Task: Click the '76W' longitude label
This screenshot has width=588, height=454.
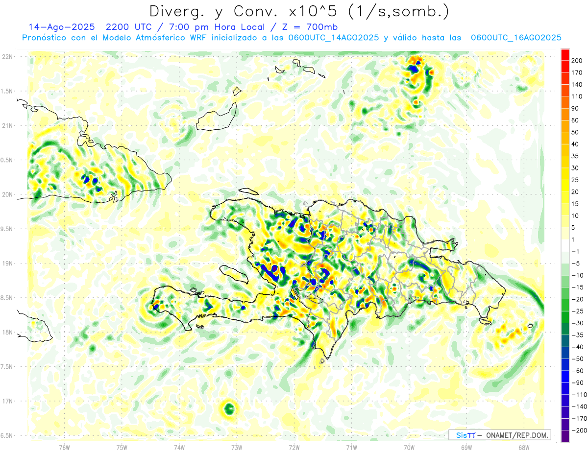Action: coord(64,448)
